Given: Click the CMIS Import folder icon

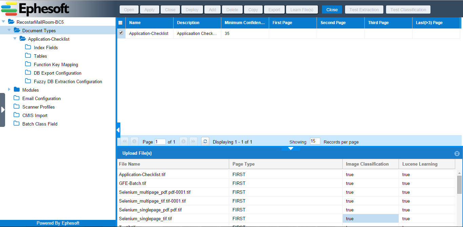Looking at the screenshot, I should coord(17,115).
